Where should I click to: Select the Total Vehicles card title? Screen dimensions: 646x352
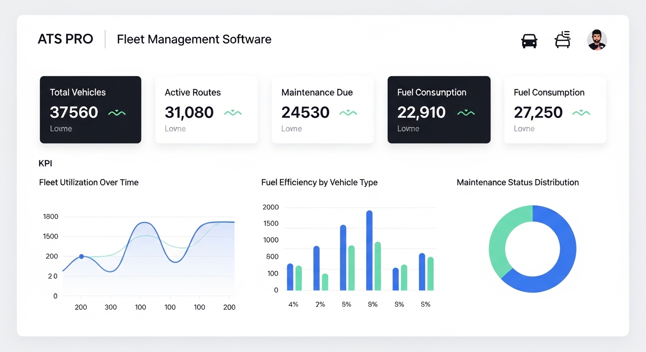point(78,92)
